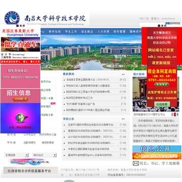Select picture news slide number 3
Screen dimensions: 182x182
177,115
